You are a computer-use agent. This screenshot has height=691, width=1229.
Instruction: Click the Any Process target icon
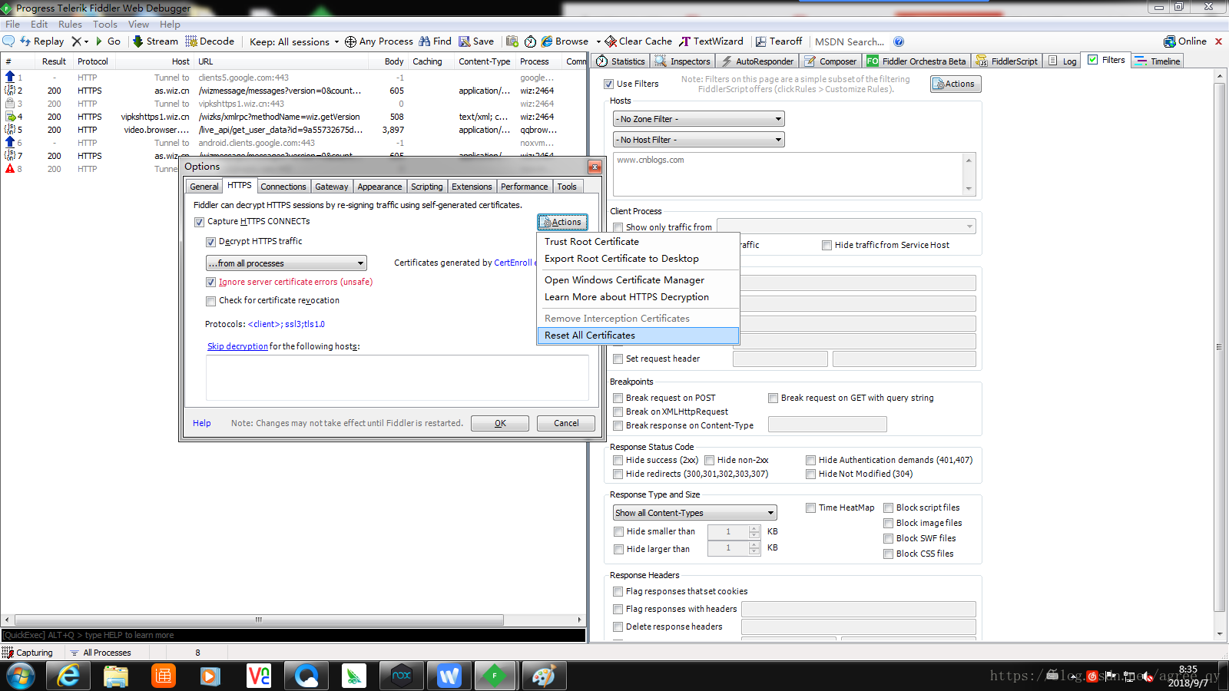coord(350,41)
